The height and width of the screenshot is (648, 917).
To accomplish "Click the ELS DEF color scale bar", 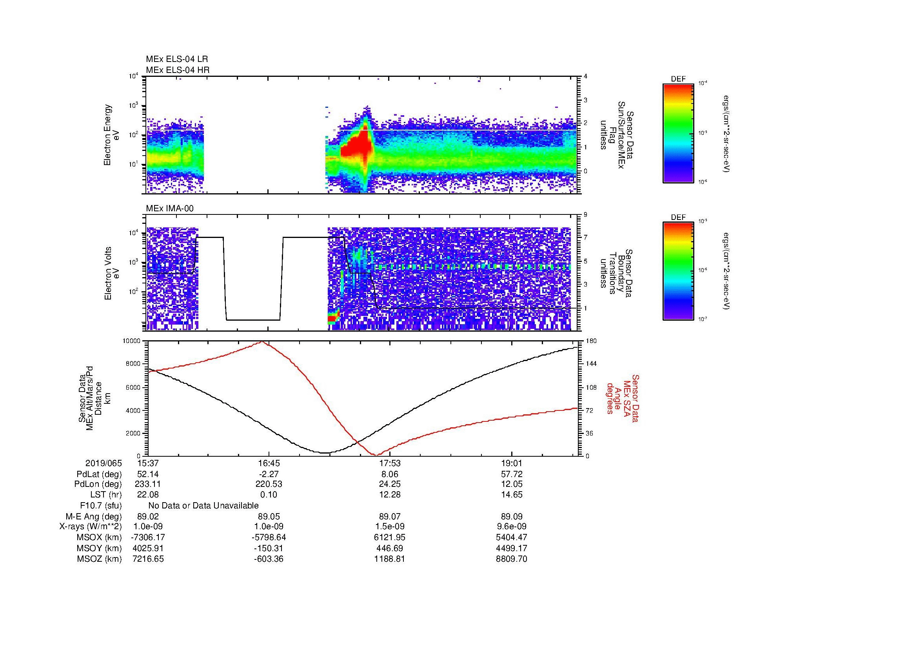I will (x=678, y=133).
